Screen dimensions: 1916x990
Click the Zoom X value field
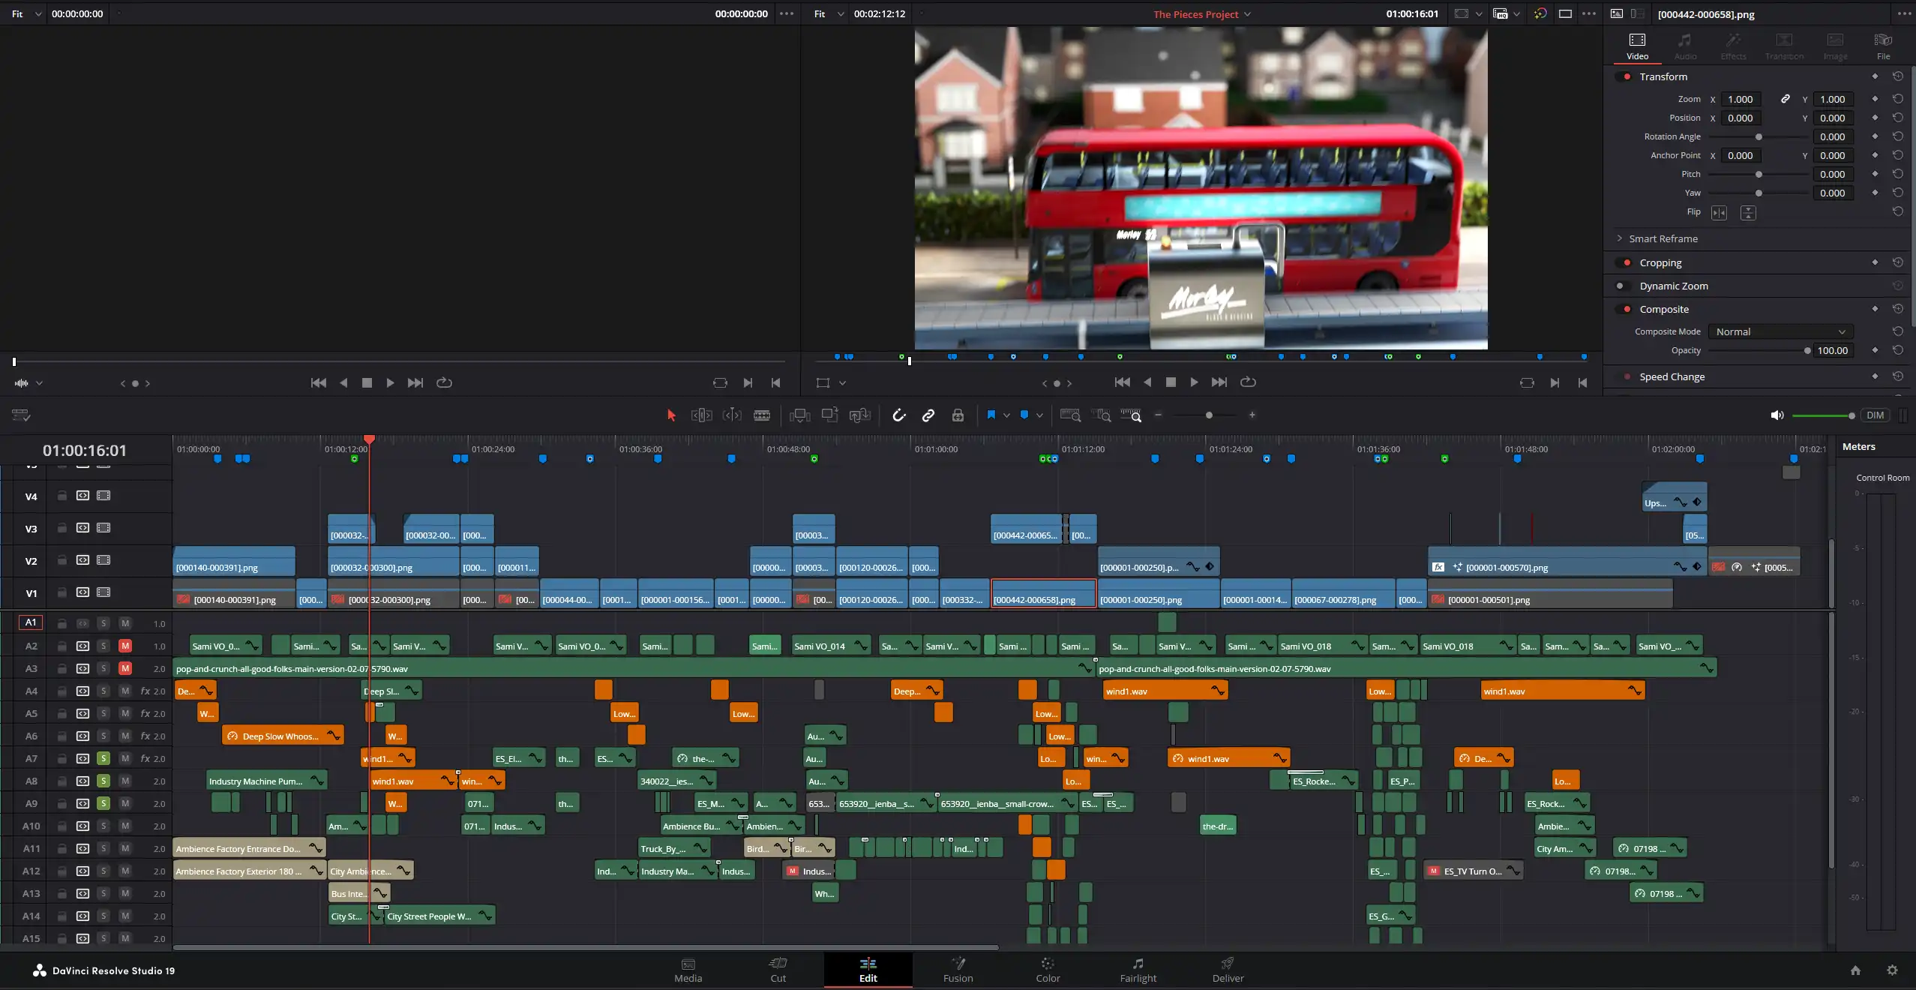(1740, 99)
